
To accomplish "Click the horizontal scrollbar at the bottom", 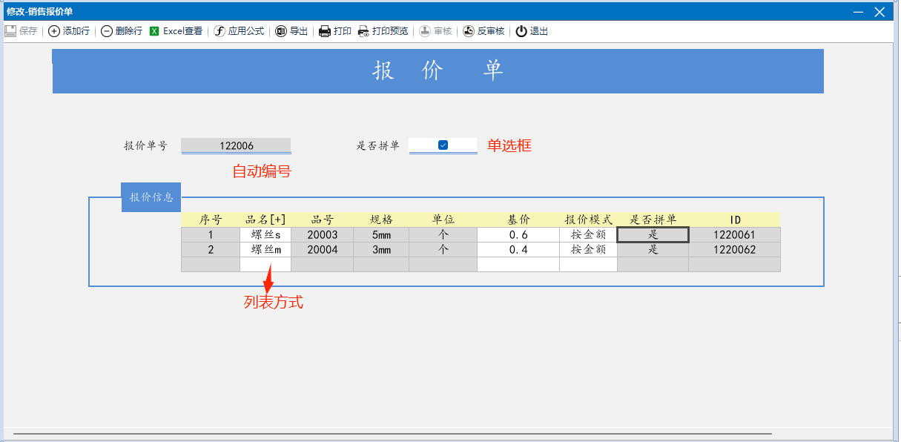I will (392, 433).
